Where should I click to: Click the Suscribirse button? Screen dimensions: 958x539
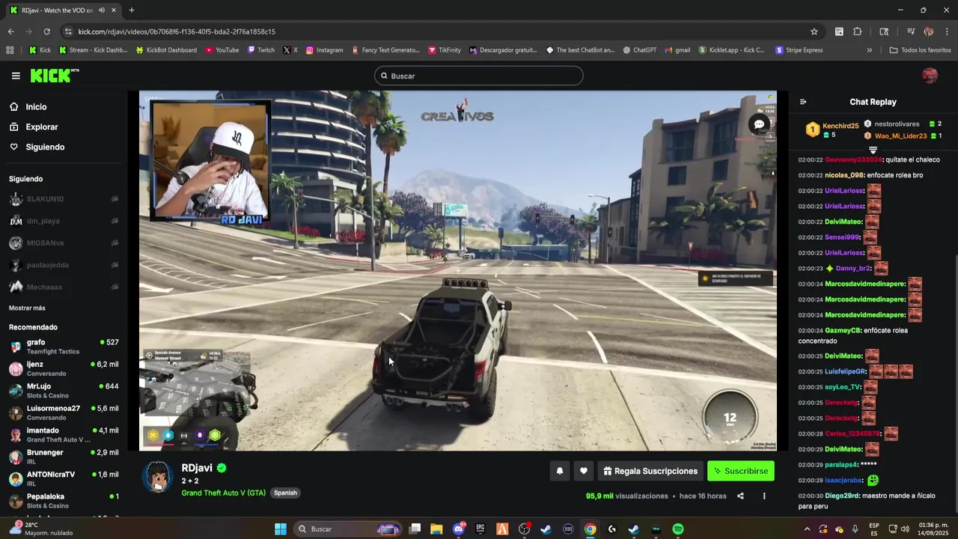pyautogui.click(x=741, y=471)
